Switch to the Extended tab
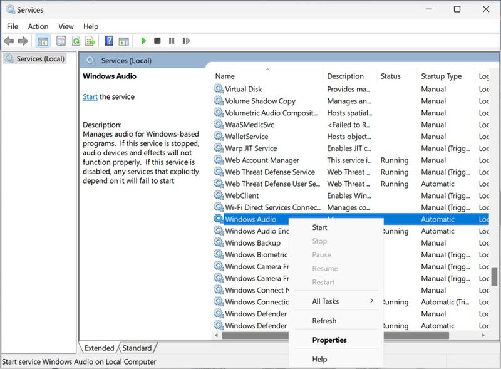Viewport: 501px width, 369px height. tap(99, 348)
